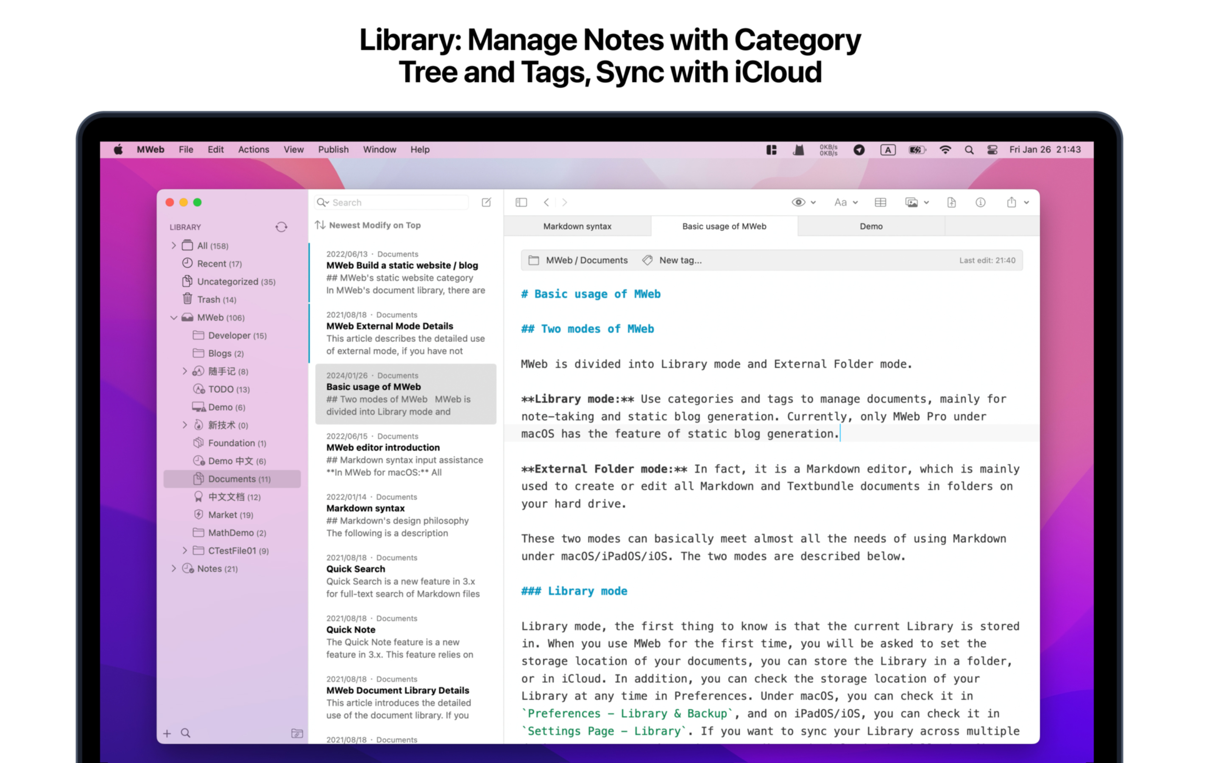Click the share icon in the editor toolbar
This screenshot has width=1221, height=763.
coord(1012,202)
